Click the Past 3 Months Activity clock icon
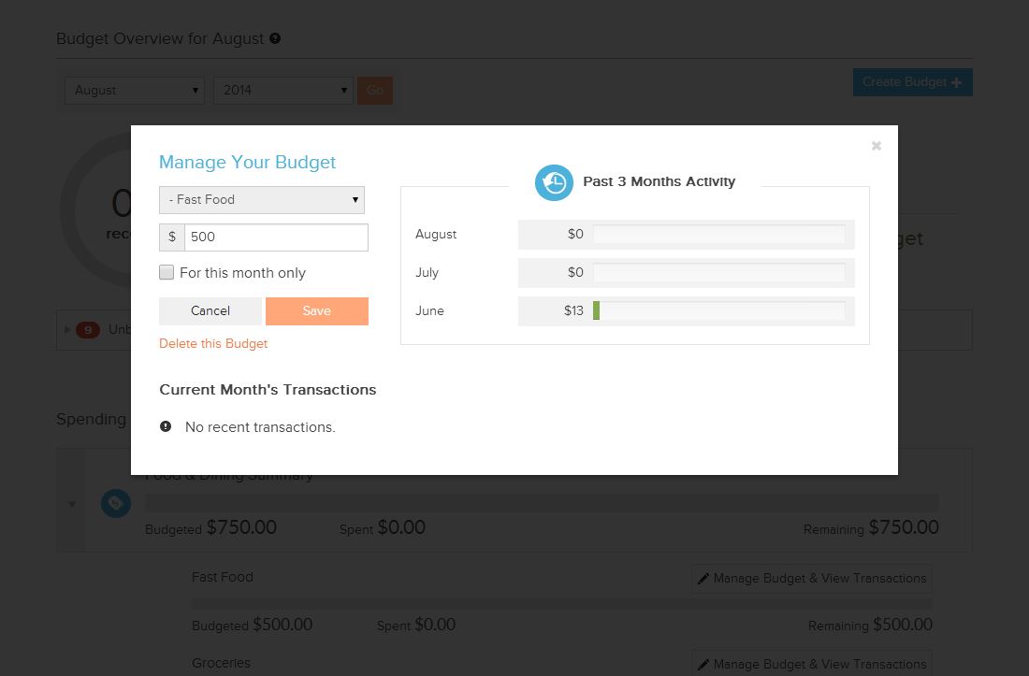Viewport: 1029px width, 676px height. (554, 182)
